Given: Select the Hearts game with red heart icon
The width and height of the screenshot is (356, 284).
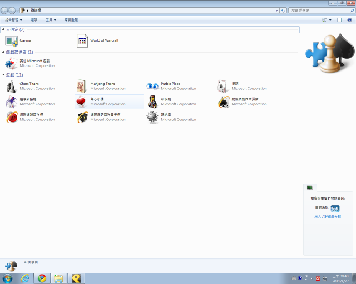Looking at the screenshot, I should [109, 102].
